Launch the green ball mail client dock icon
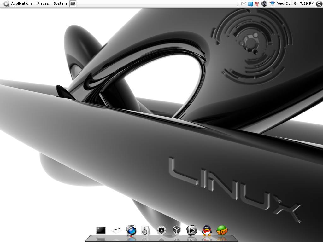 [x=222, y=230]
